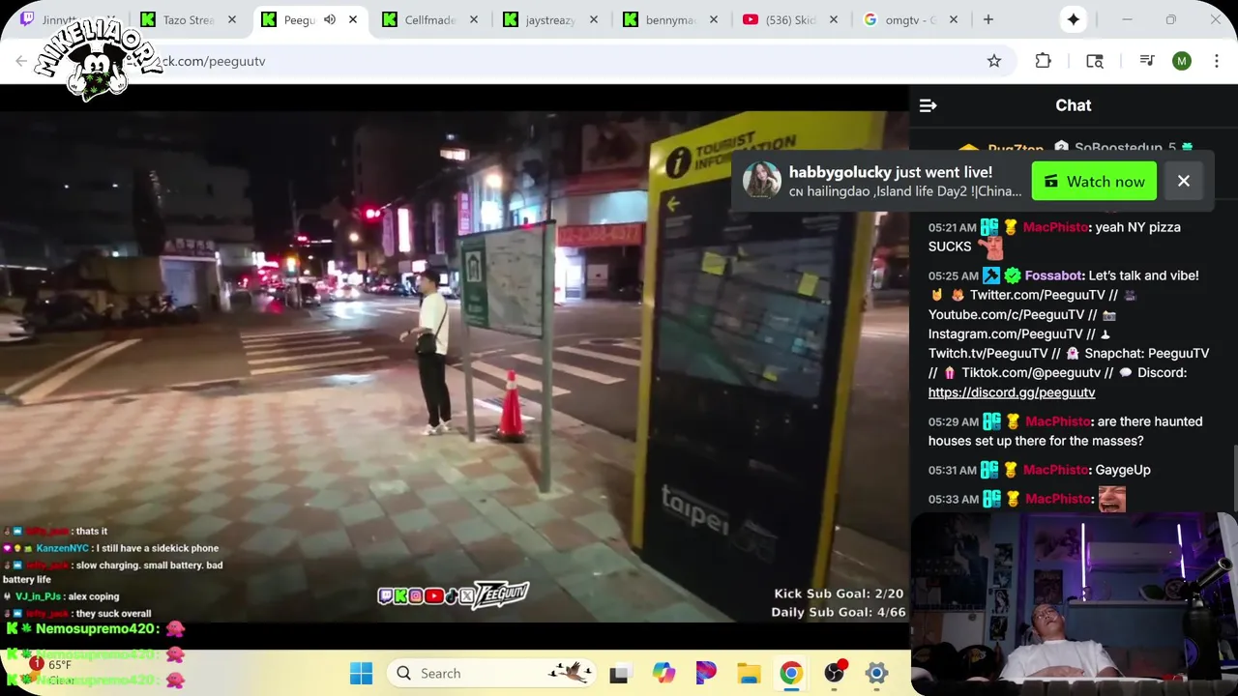Click the OG badge beside MacPhisto at 05:21 AM

click(989, 227)
